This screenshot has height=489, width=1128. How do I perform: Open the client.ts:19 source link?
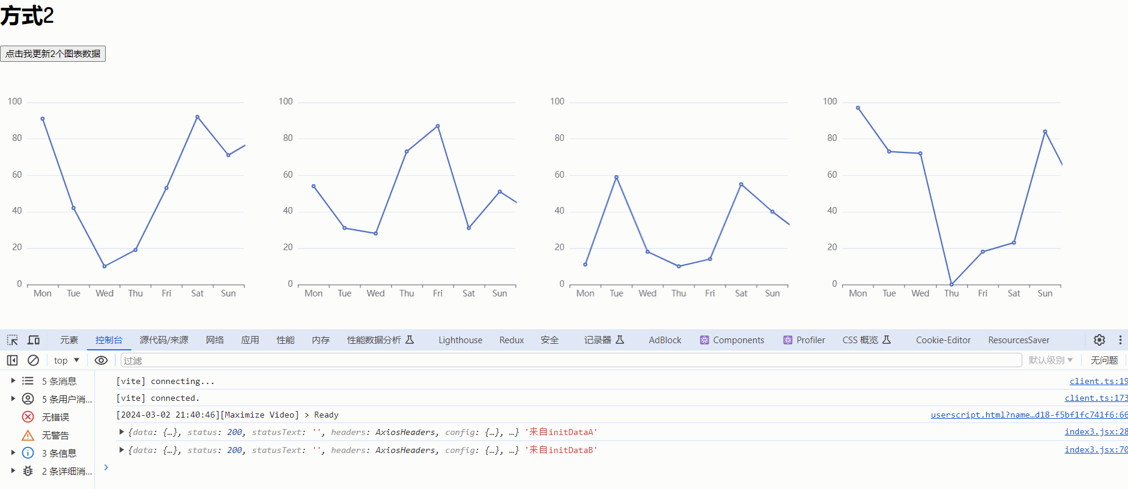tap(1099, 381)
